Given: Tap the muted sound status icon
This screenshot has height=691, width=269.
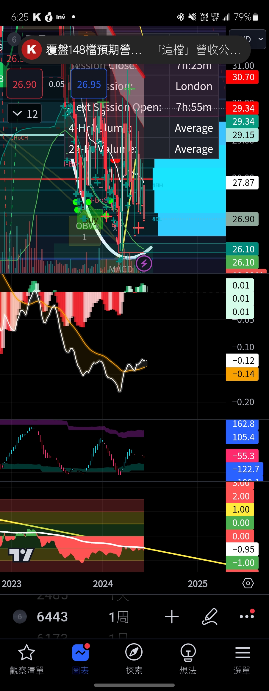Looking at the screenshot, I should coord(192,17).
